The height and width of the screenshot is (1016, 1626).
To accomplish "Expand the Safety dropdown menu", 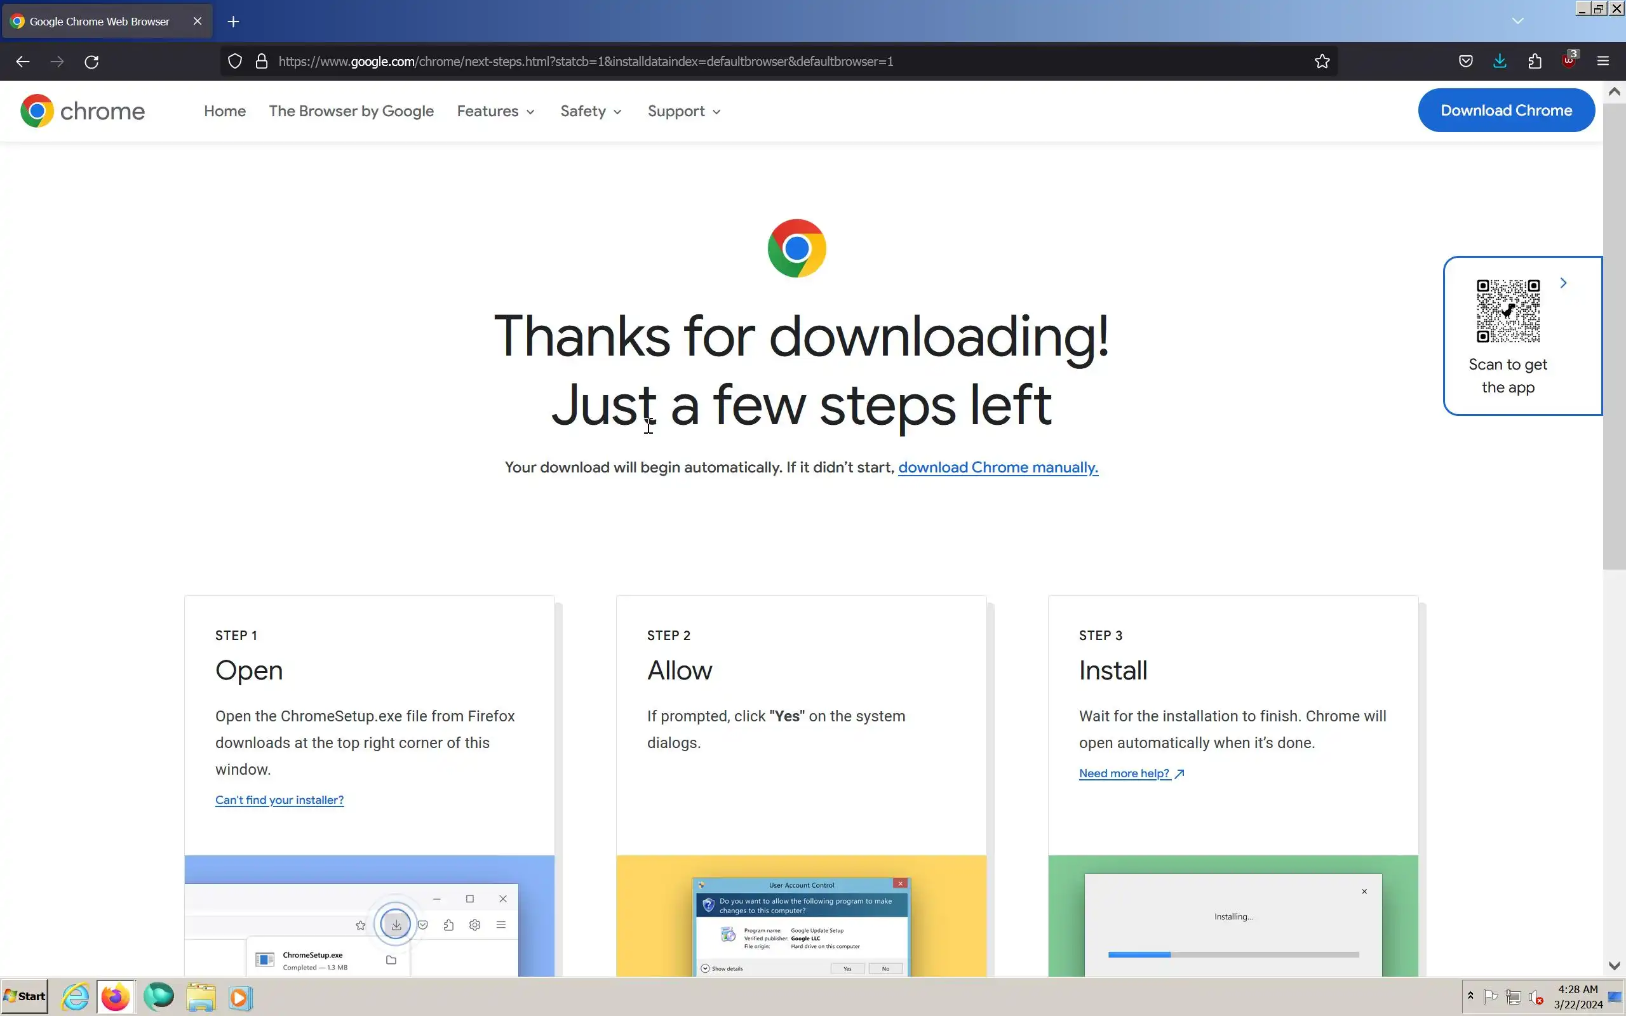I will [x=591, y=112].
